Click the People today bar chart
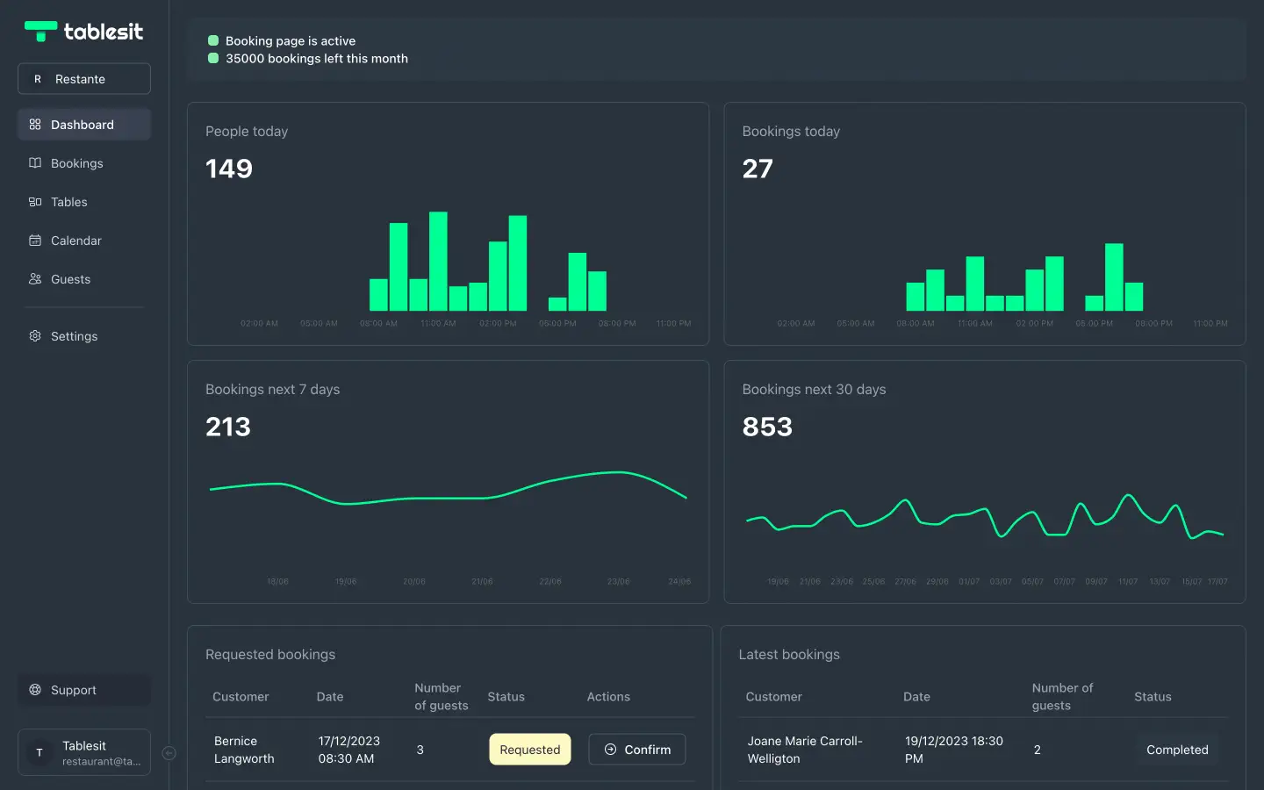The image size is (1264, 790). pos(488,262)
